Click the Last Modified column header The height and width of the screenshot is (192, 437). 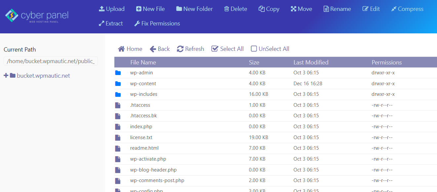311,62
